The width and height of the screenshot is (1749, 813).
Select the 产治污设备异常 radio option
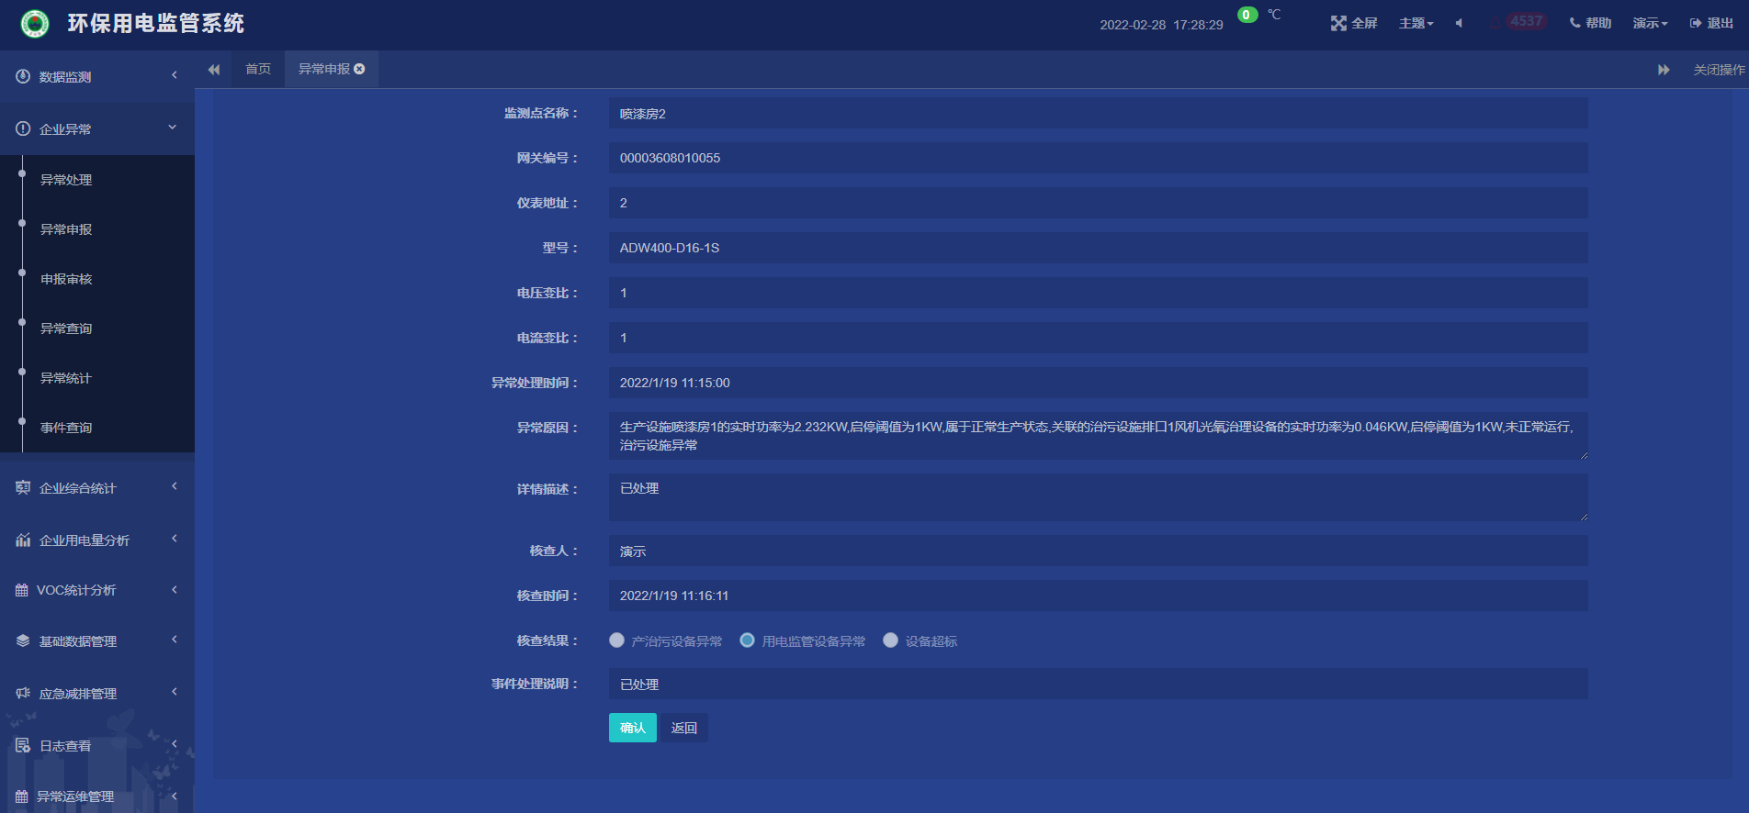coord(617,640)
